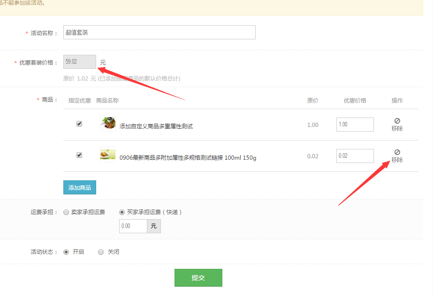Click the 活动名称 input field containing 超值套装
Image resolution: width=433 pixels, height=296 pixels.
(160, 32)
